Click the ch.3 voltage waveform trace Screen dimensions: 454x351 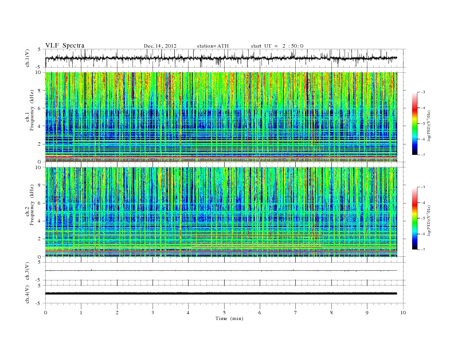[221, 271]
